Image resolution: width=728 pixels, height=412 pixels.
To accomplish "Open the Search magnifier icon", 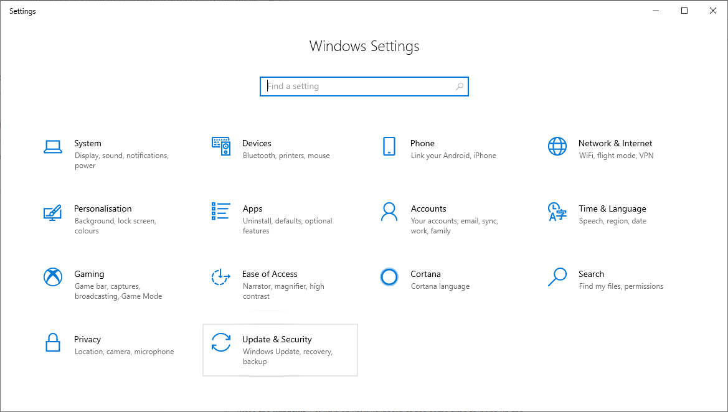I will tap(557, 277).
